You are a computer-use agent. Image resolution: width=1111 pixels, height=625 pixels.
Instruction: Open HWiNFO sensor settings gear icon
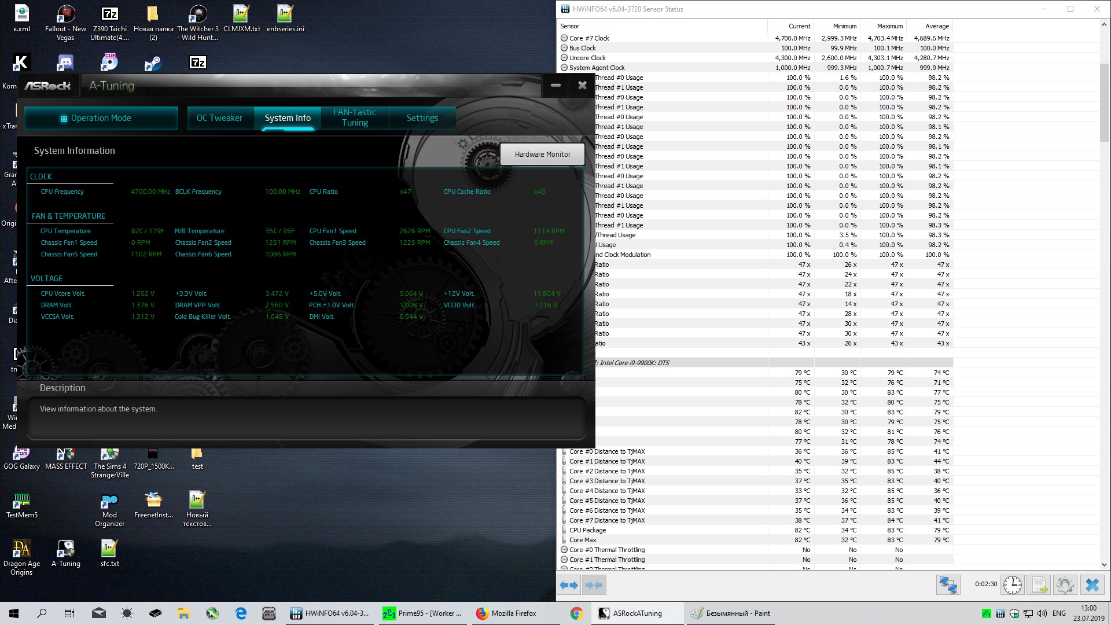[x=1065, y=585]
